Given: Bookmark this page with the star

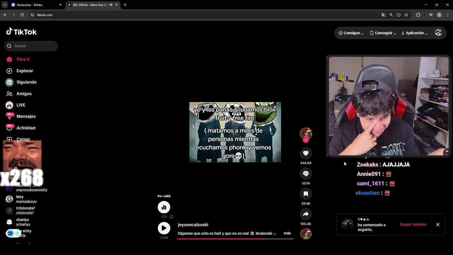Looking at the screenshot, I should click(x=406, y=15).
